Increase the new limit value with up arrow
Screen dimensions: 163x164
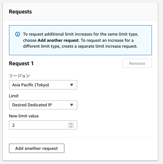[71, 124]
